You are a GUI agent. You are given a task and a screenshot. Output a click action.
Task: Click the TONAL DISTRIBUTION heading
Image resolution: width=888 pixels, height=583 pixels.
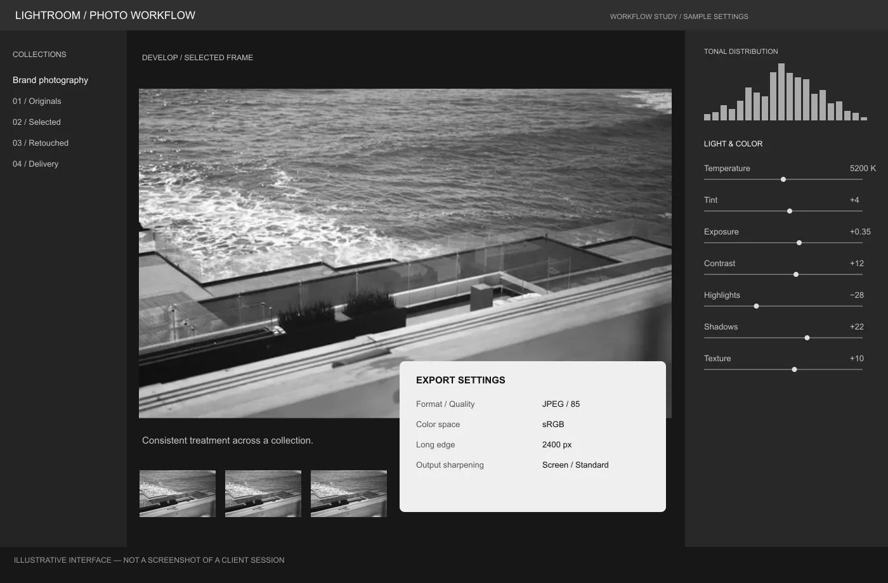tap(741, 51)
